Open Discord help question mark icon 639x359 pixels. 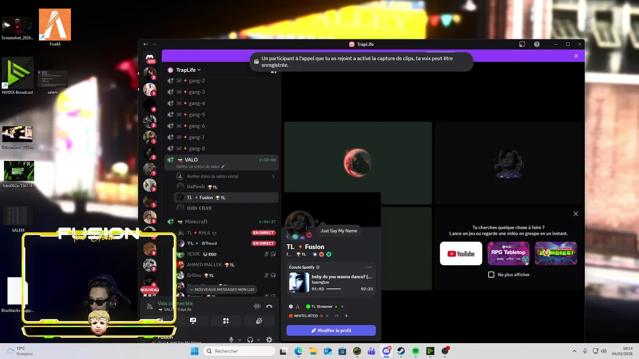tap(537, 44)
